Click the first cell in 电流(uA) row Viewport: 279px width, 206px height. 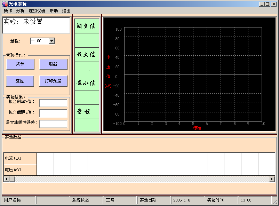pos(45,158)
